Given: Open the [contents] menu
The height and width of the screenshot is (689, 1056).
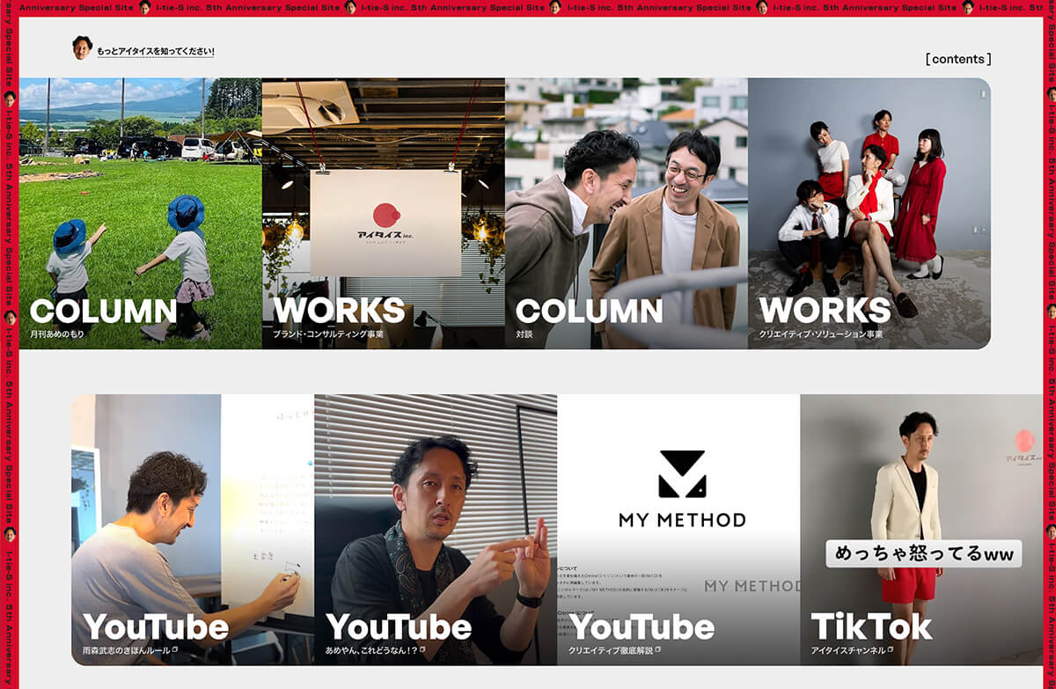Looking at the screenshot, I should [x=957, y=59].
